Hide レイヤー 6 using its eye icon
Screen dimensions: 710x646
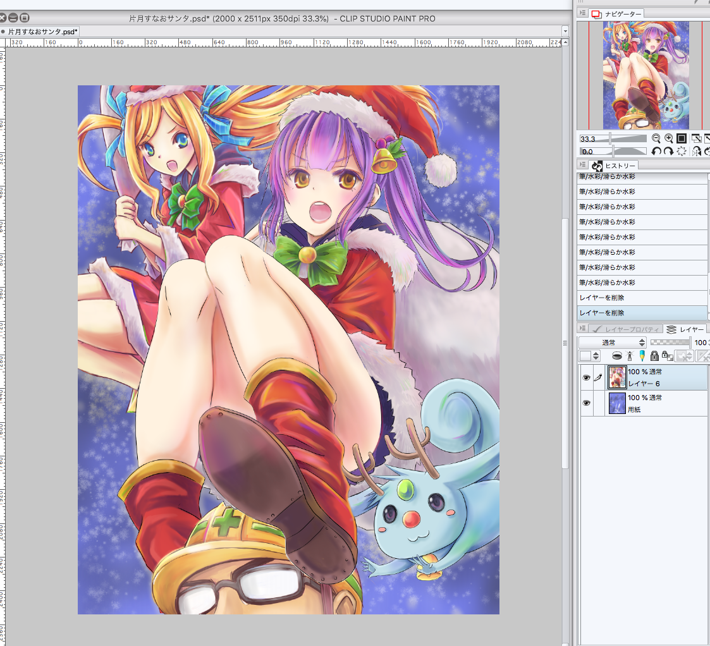click(x=586, y=377)
